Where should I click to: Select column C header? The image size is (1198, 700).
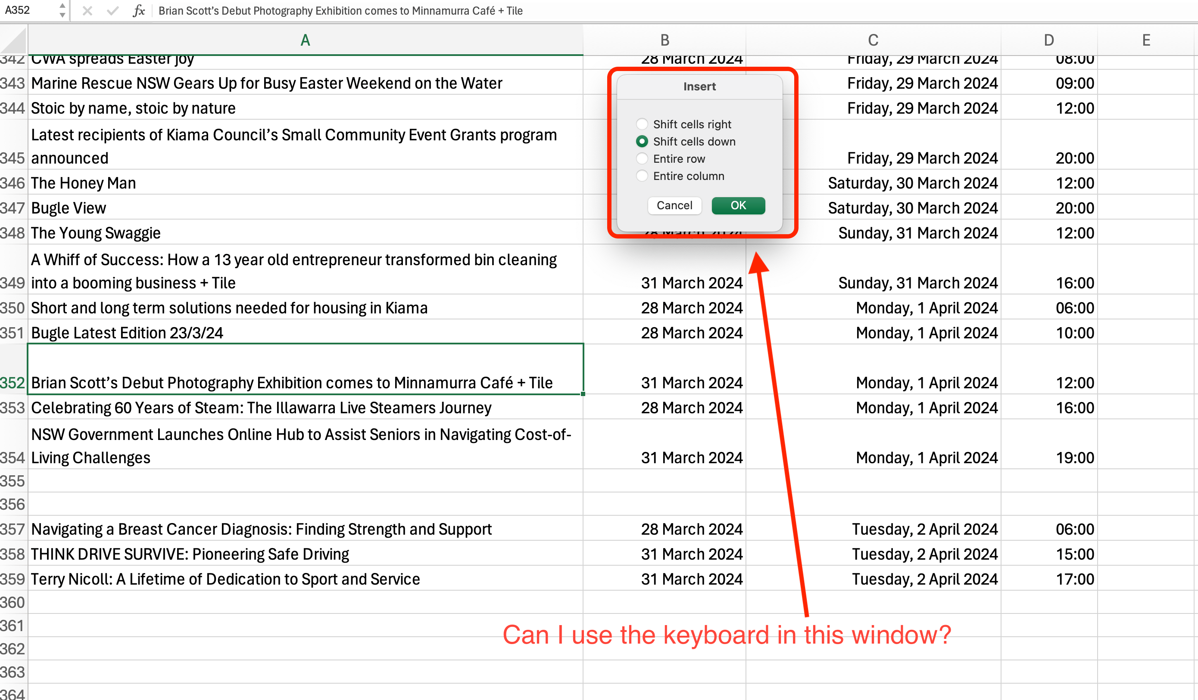coord(873,40)
